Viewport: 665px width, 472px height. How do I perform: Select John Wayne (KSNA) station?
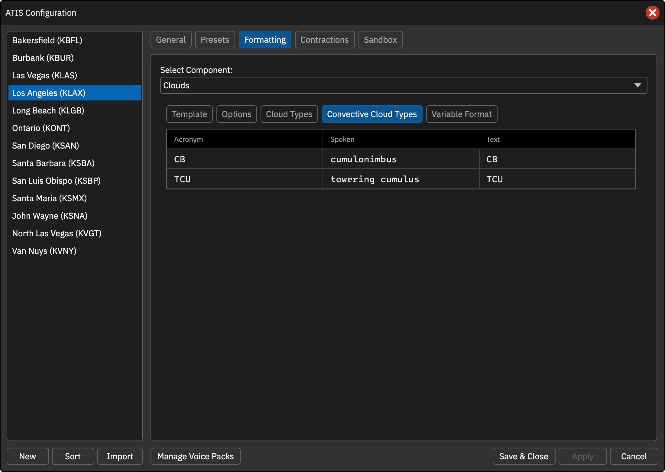74,216
